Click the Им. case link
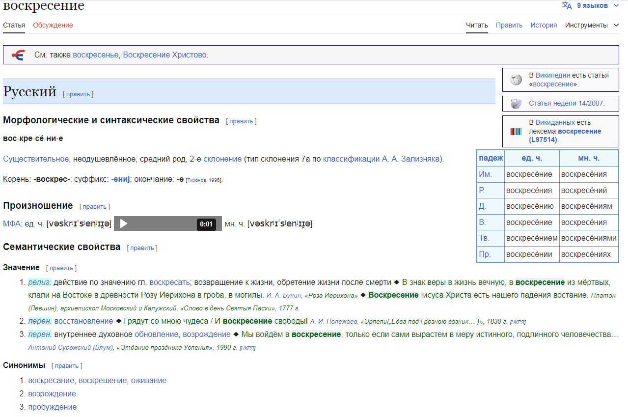The image size is (628, 417). coord(485,174)
